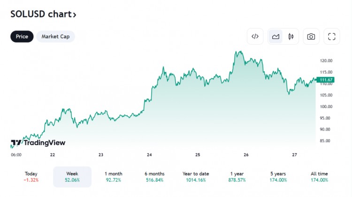
Task: Select the Week time range
Action: tap(72, 176)
